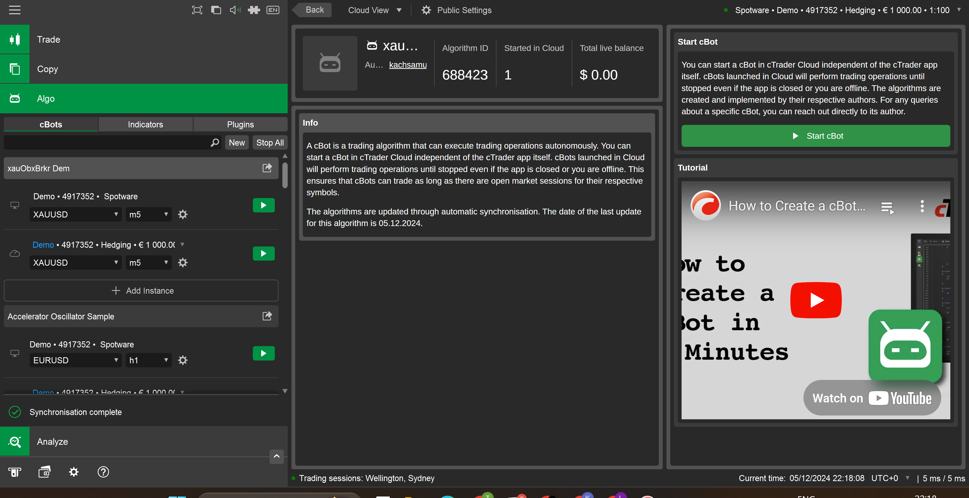Switch to the cBots tab

click(51, 124)
